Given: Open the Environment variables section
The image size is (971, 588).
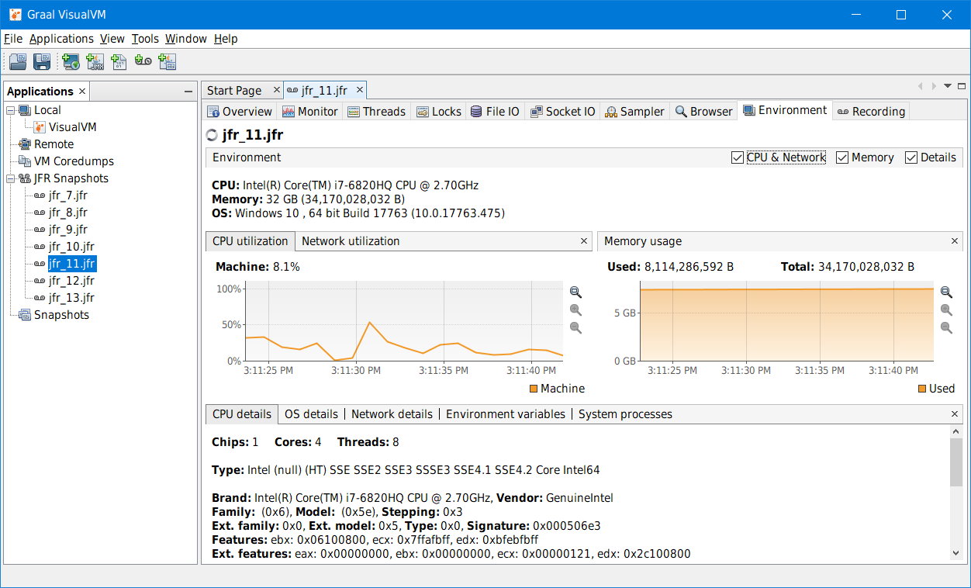Looking at the screenshot, I should pyautogui.click(x=505, y=414).
